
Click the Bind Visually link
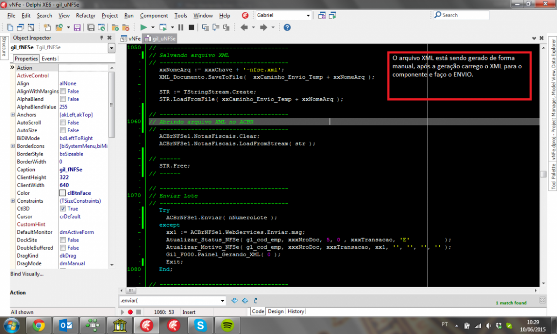27,274
